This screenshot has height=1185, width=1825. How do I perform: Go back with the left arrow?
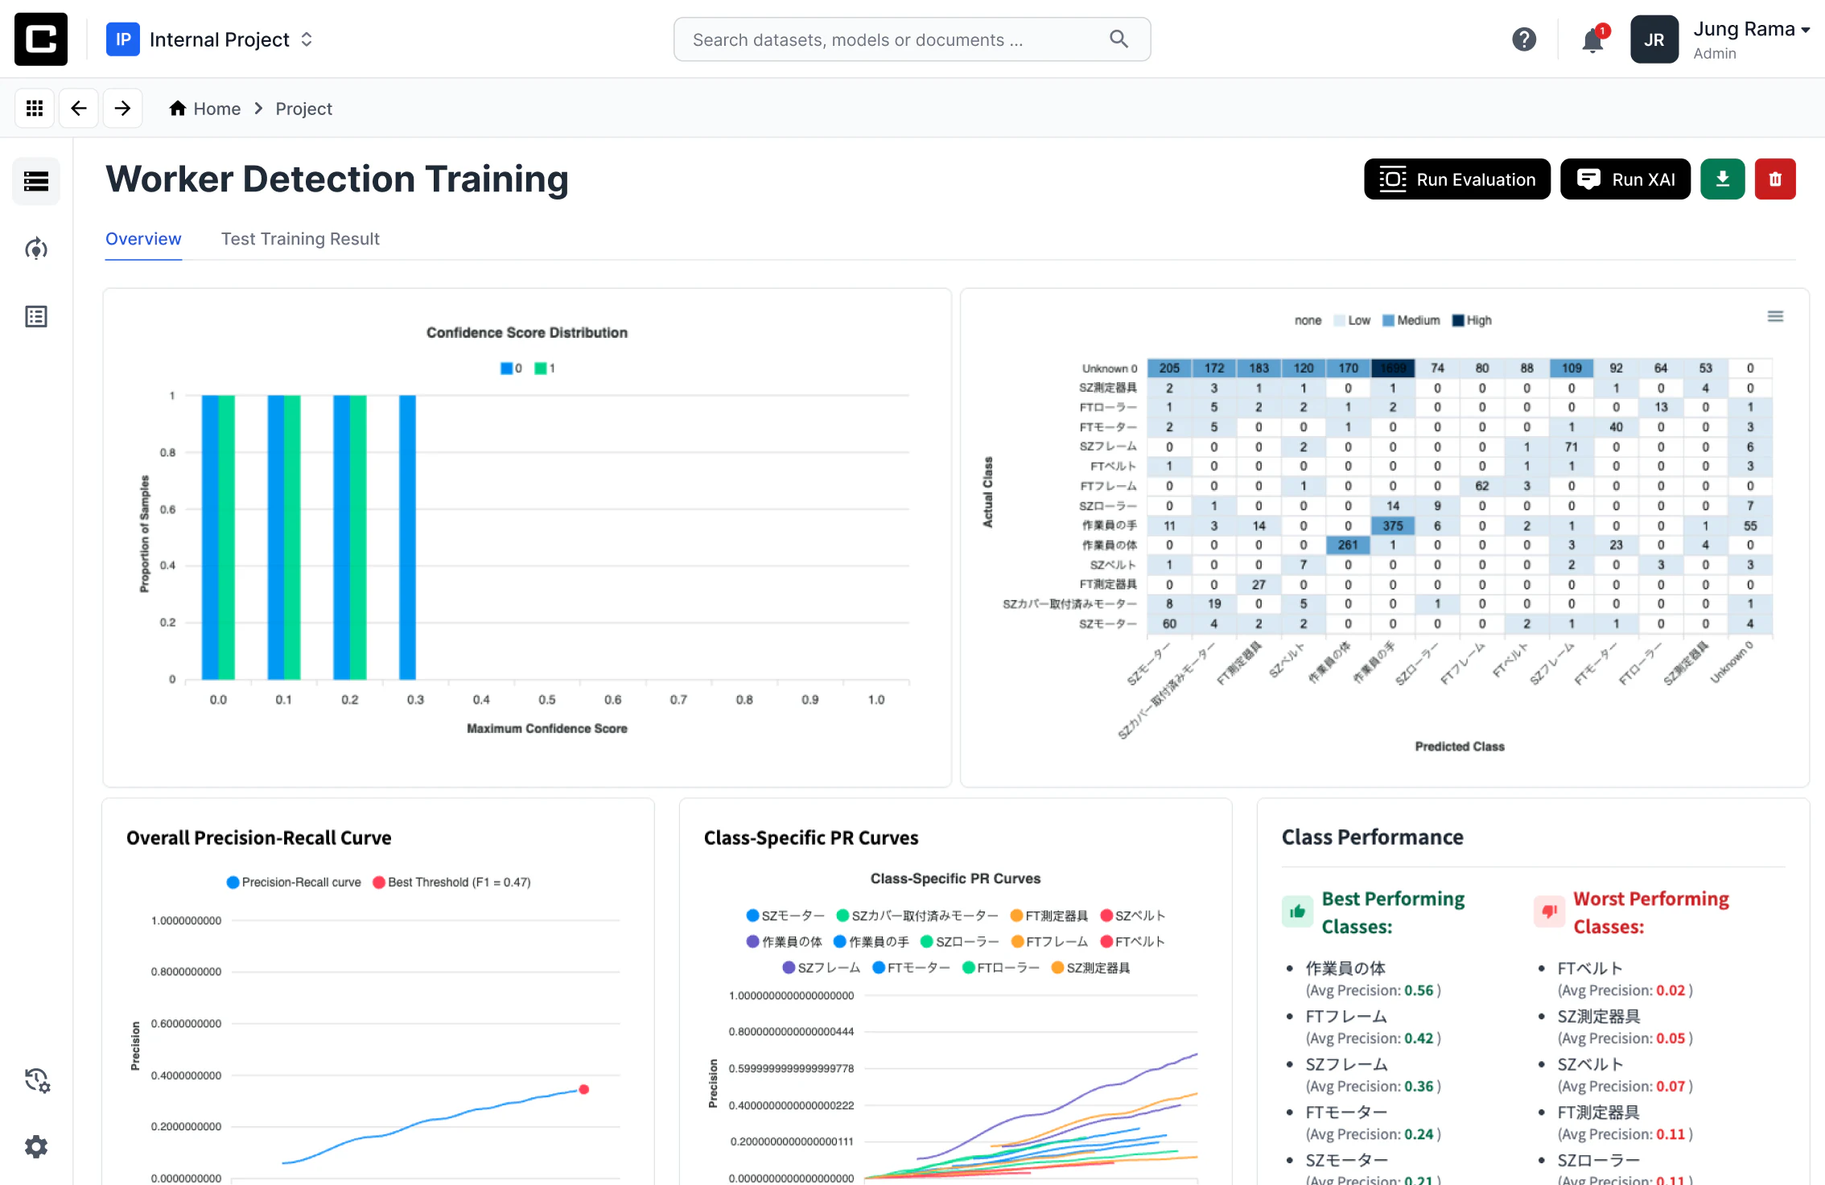(x=79, y=108)
